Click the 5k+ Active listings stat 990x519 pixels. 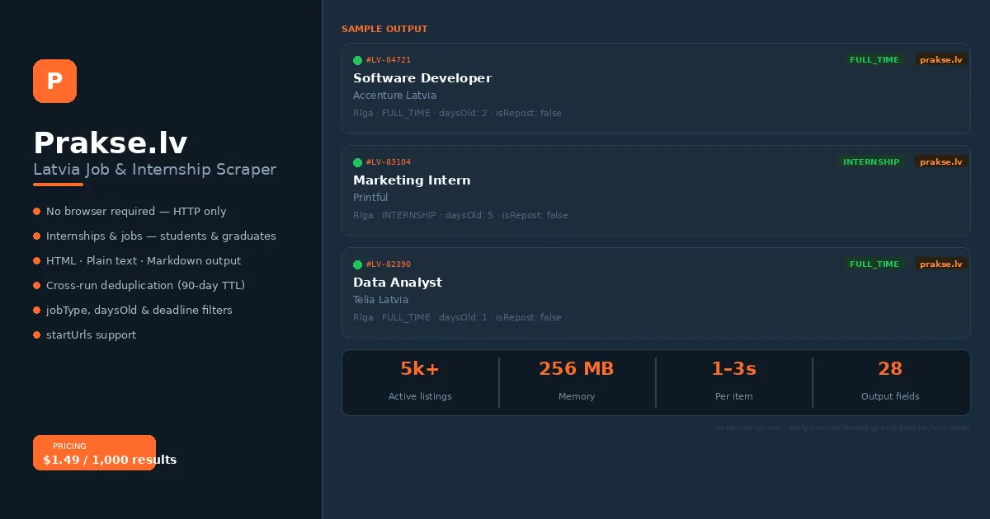pos(420,379)
